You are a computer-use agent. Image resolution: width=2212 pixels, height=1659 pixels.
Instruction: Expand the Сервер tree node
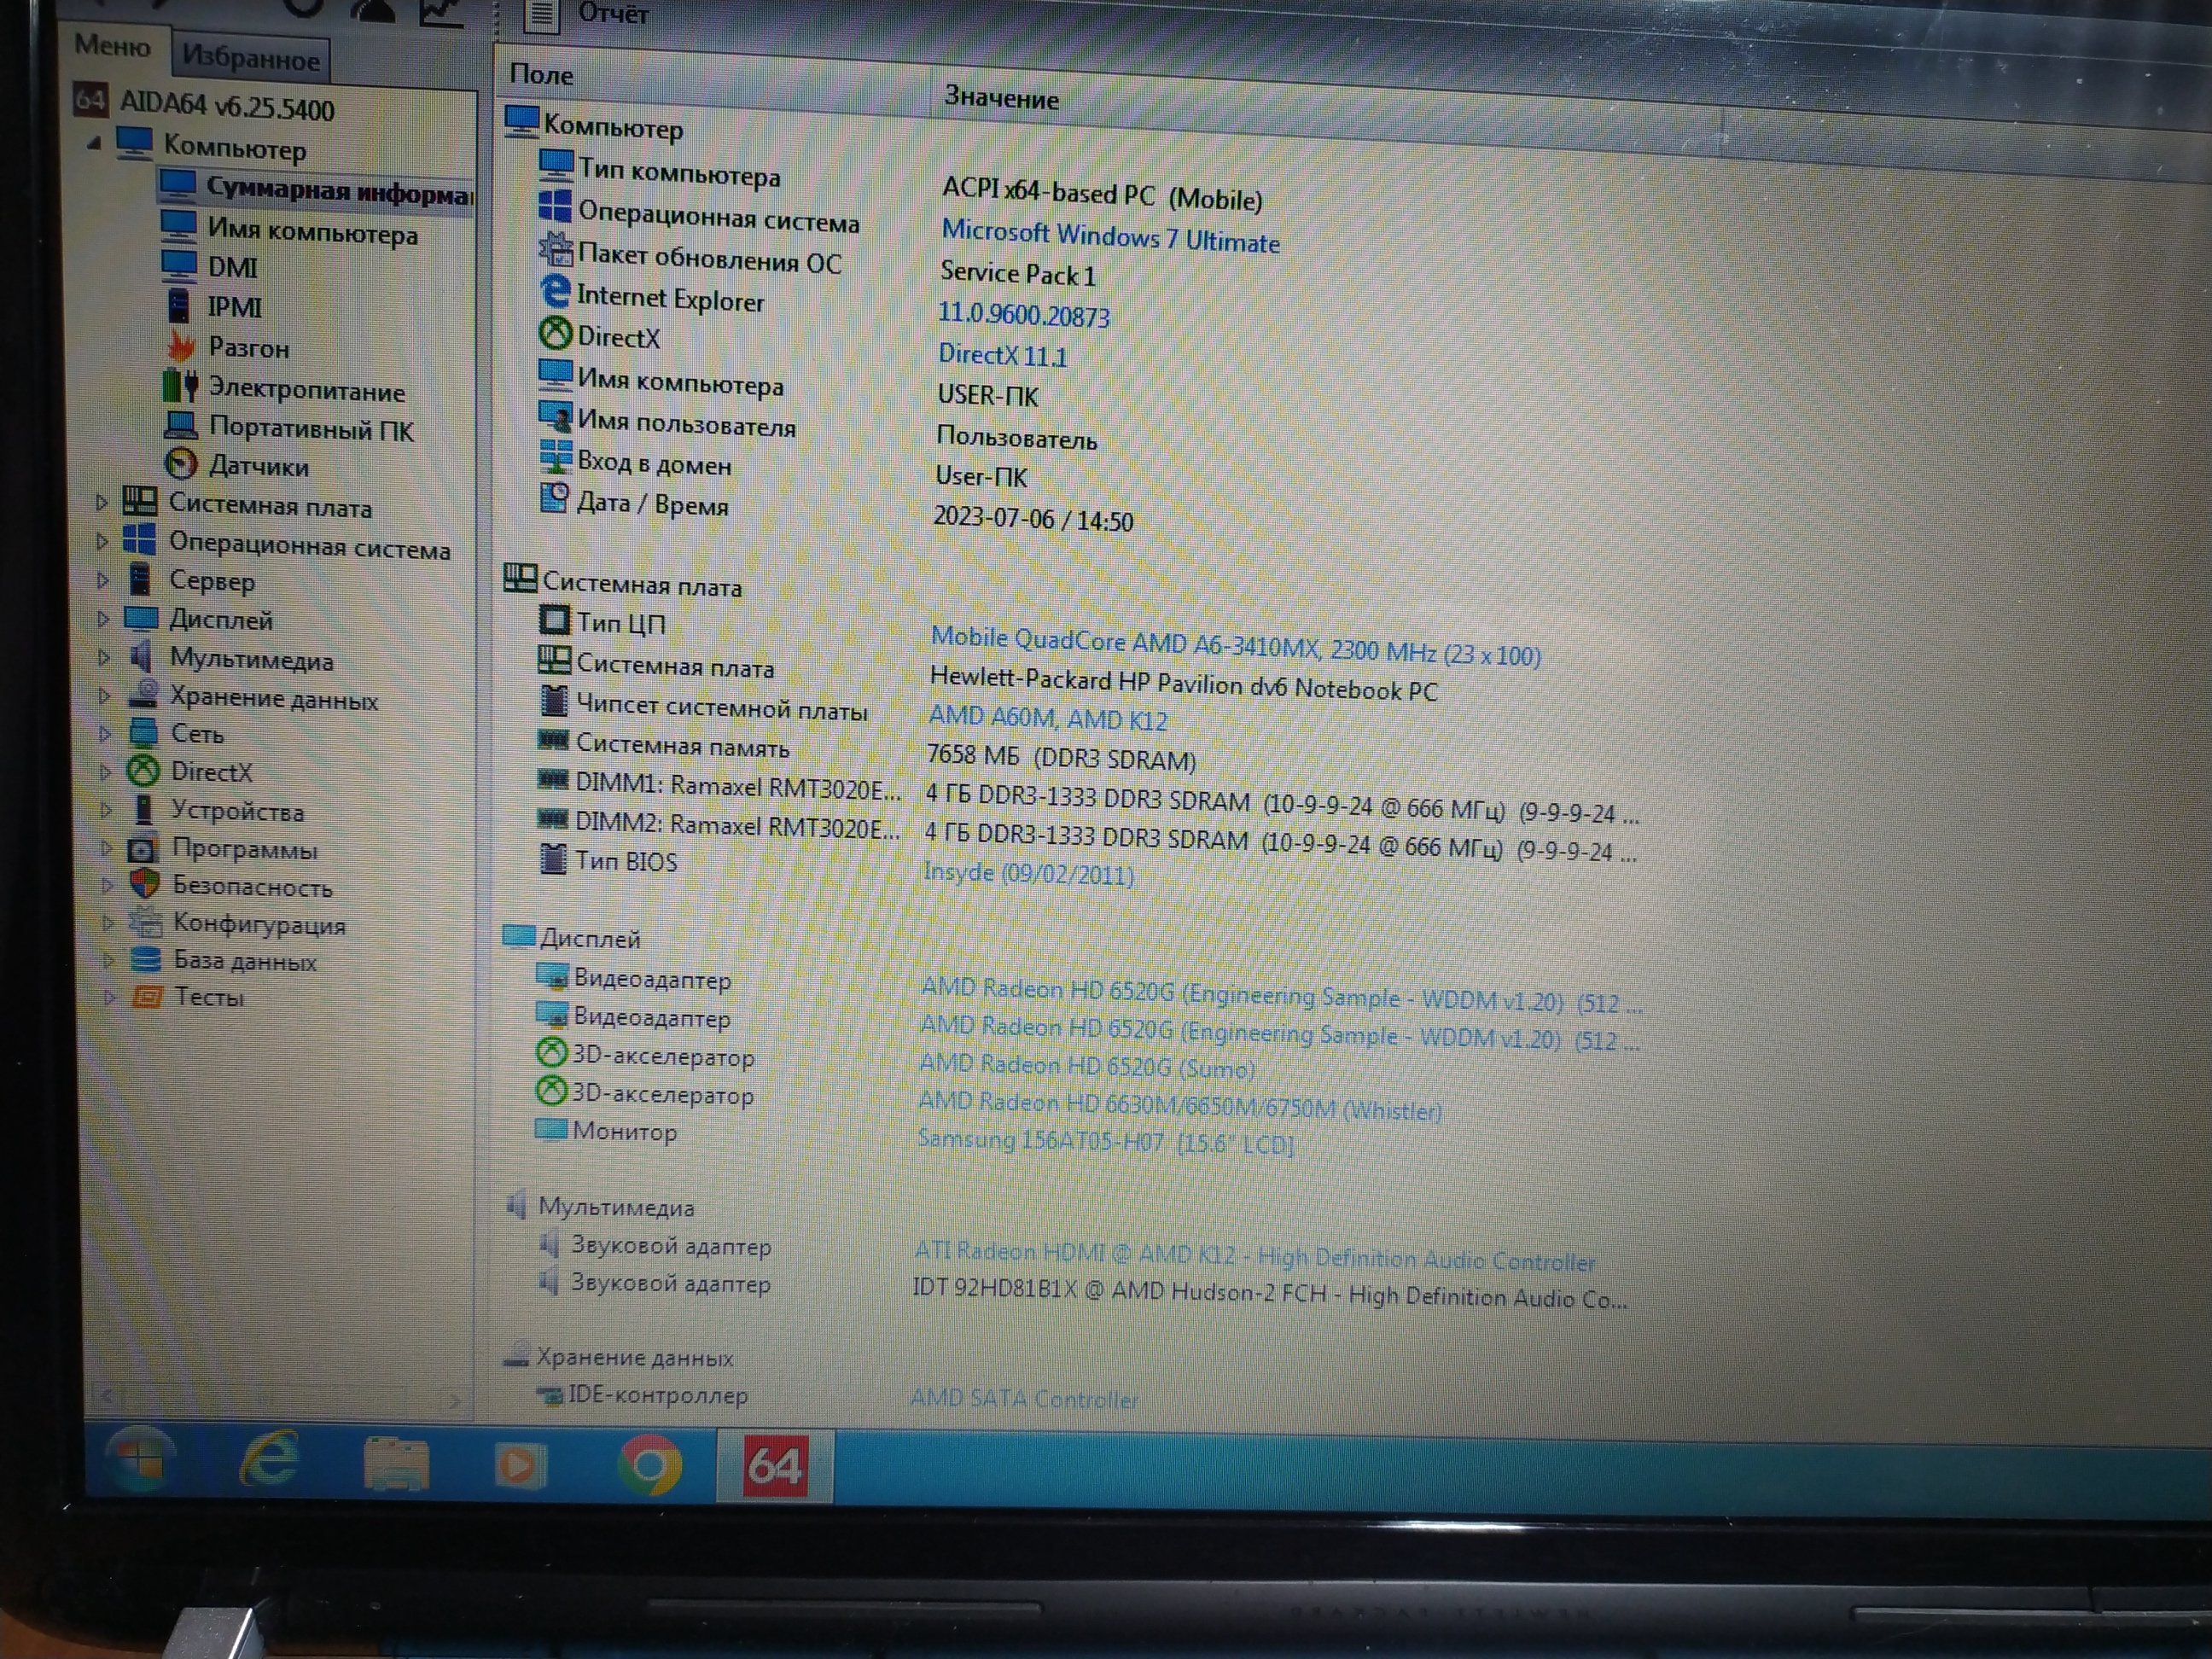(102, 579)
